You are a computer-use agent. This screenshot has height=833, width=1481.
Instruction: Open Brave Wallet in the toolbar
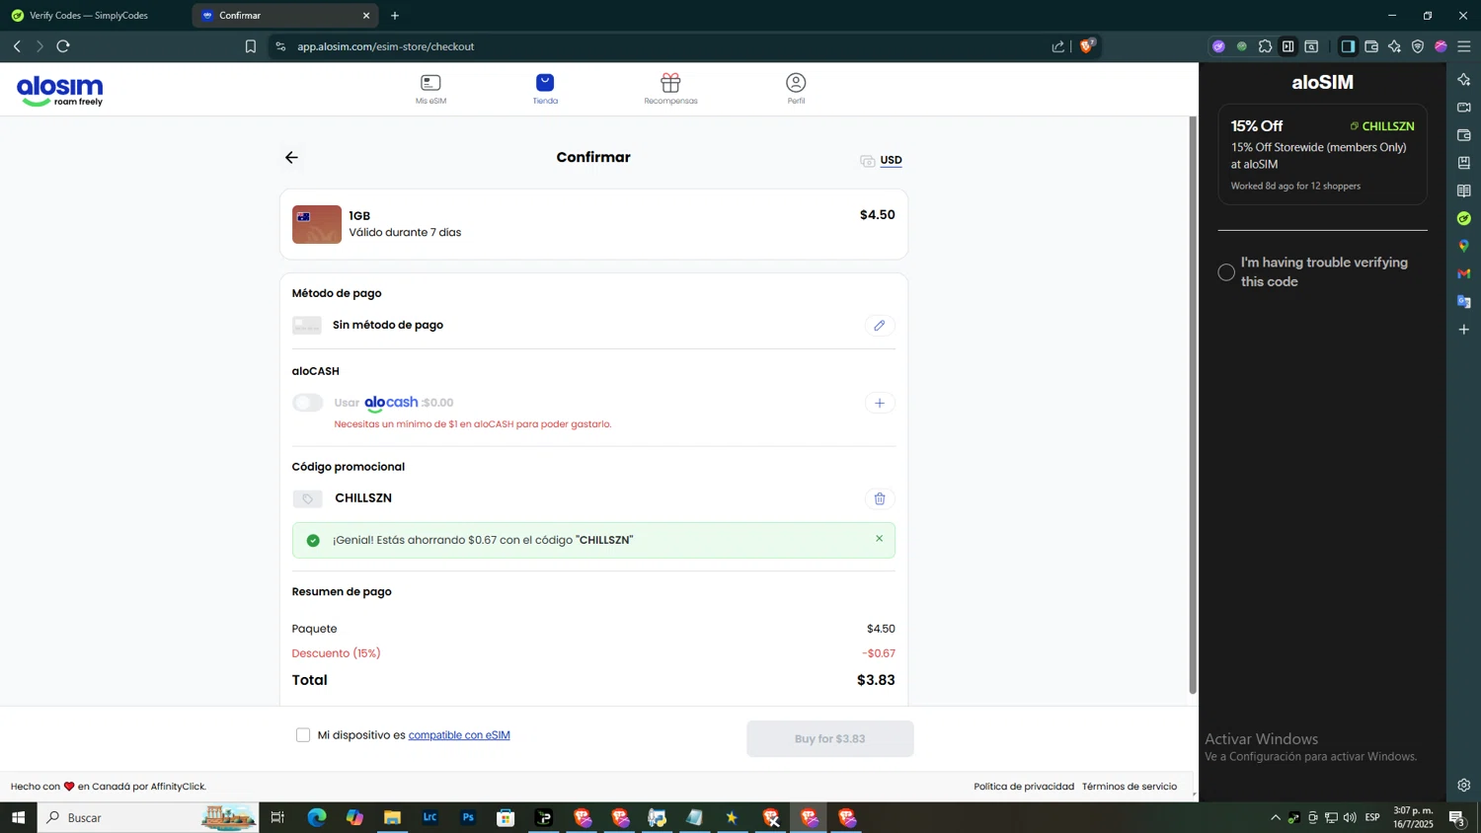[1371, 46]
